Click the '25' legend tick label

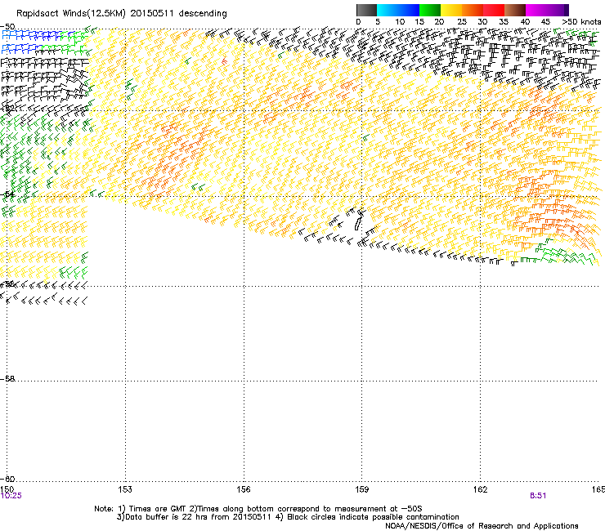point(461,22)
